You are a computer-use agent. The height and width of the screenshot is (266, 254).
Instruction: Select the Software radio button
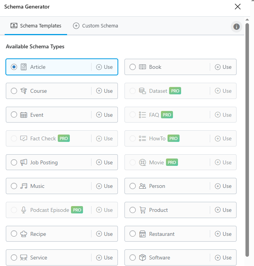pyautogui.click(x=133, y=257)
